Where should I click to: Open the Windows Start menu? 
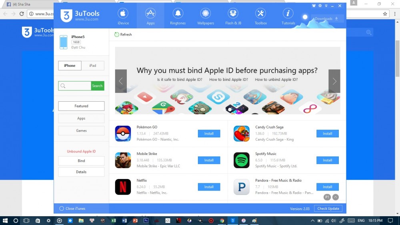(x=5, y=221)
